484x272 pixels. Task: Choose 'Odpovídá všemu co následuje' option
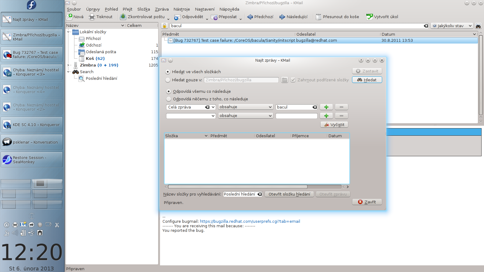pos(168,91)
